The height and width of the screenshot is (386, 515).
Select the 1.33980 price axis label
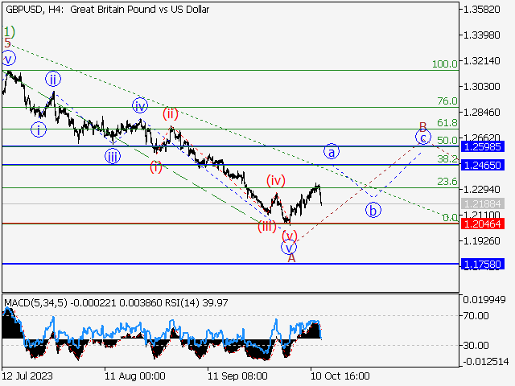[x=481, y=35]
